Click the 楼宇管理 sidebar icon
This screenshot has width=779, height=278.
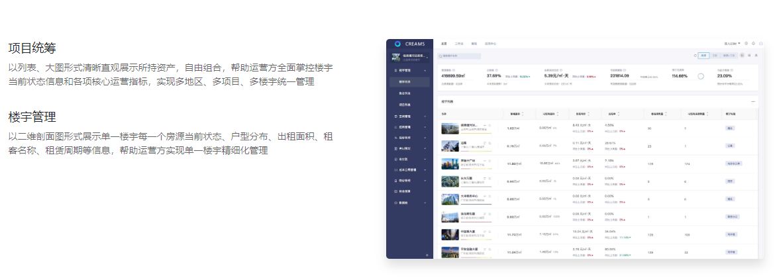[395, 69]
